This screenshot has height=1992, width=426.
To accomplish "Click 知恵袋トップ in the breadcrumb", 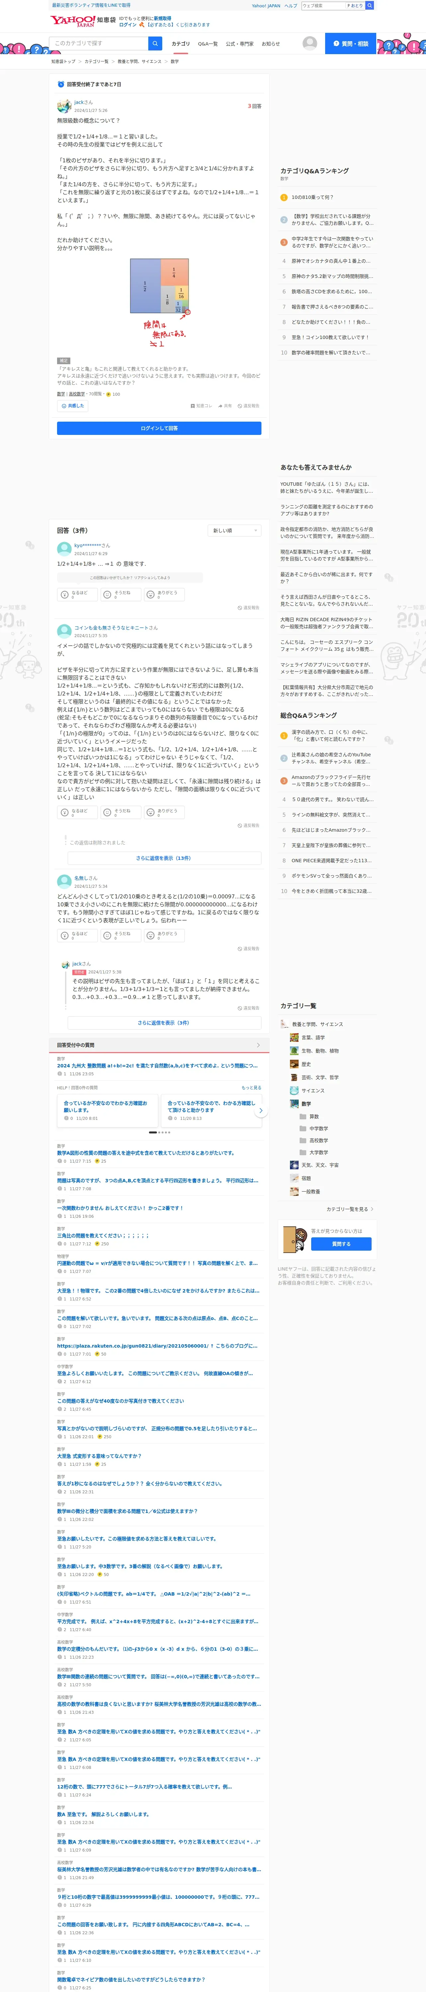I will coord(63,61).
